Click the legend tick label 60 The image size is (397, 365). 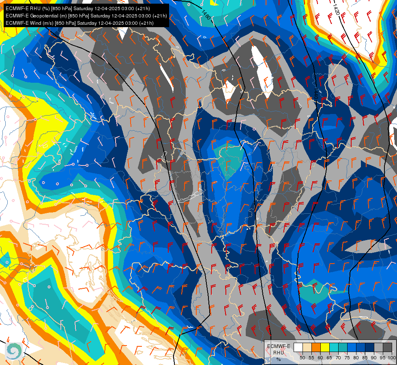320,358
